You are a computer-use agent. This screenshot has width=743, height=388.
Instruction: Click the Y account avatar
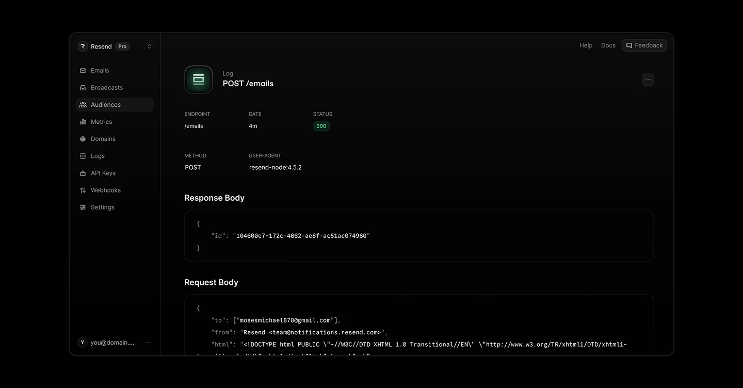(83, 343)
